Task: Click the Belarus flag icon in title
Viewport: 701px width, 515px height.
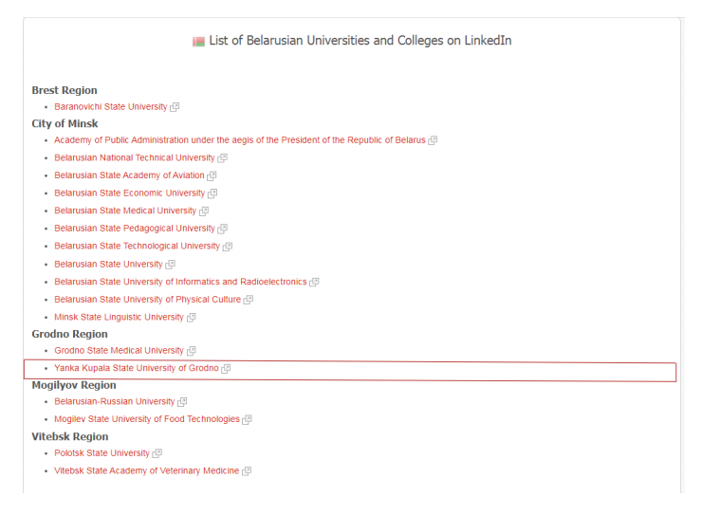Action: (198, 42)
